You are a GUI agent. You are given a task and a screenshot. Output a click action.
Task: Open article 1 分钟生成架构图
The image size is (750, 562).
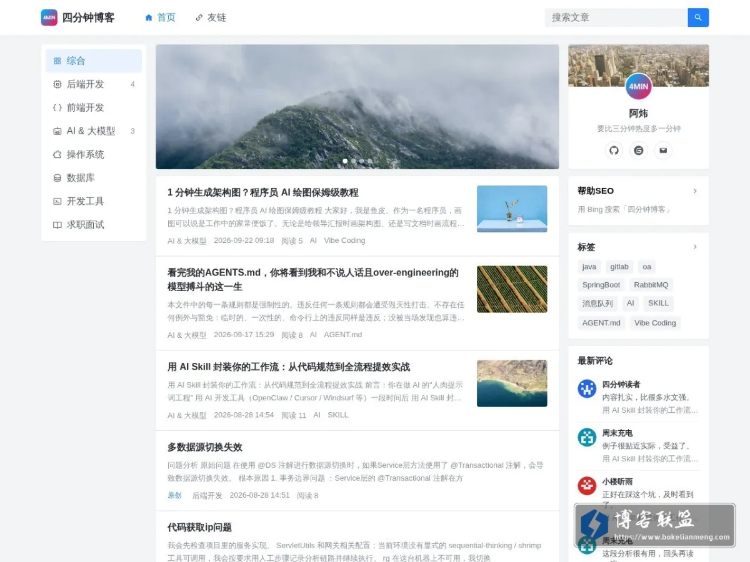point(263,192)
